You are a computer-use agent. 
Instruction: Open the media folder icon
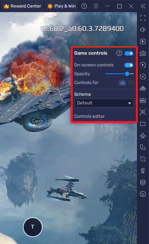pyautogui.click(x=143, y=124)
